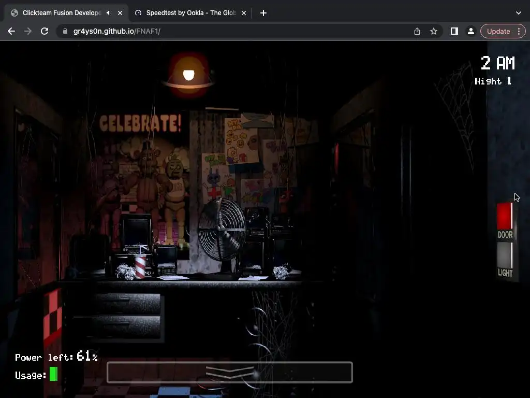Screen dimensions: 530x398
Task: Go back to the previous page
Action: pos(11,31)
